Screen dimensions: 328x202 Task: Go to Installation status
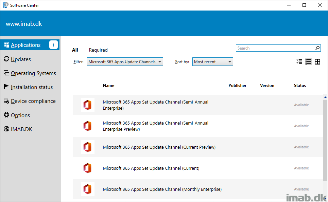click(x=28, y=87)
